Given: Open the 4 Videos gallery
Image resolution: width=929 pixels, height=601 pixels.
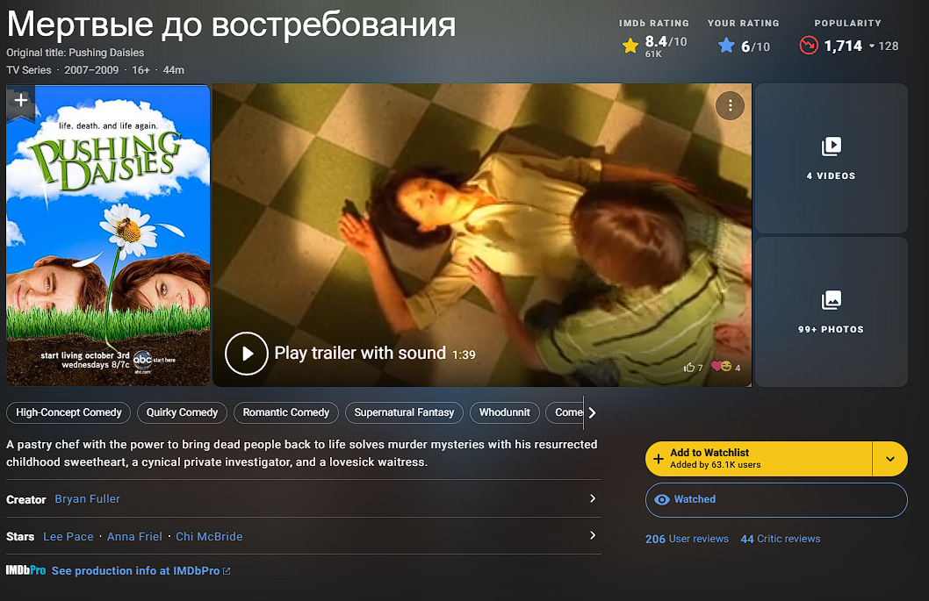Looking at the screenshot, I should 832,158.
